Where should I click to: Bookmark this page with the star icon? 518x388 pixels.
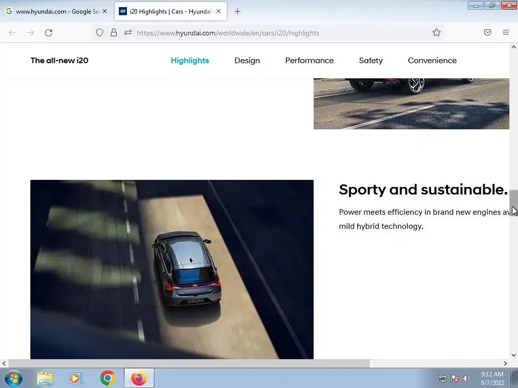(x=437, y=32)
